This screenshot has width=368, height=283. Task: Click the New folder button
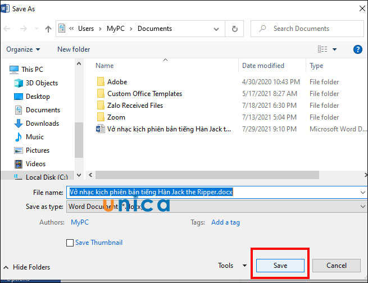point(74,49)
